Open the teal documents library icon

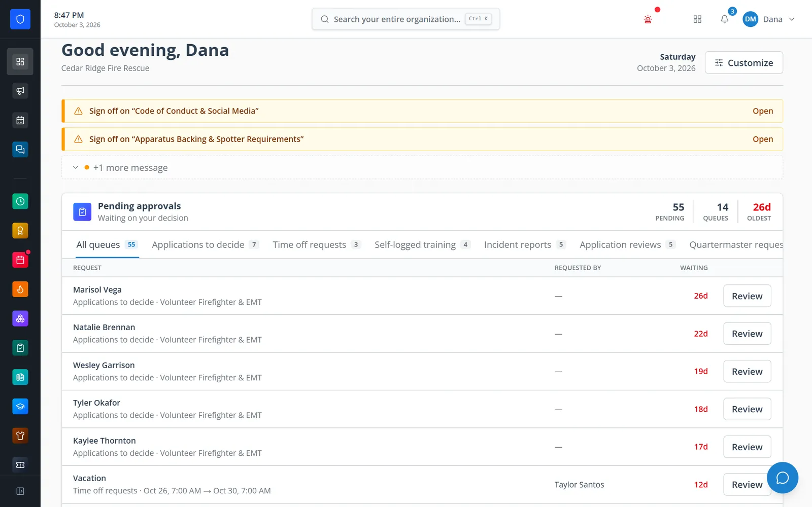[x=20, y=377]
